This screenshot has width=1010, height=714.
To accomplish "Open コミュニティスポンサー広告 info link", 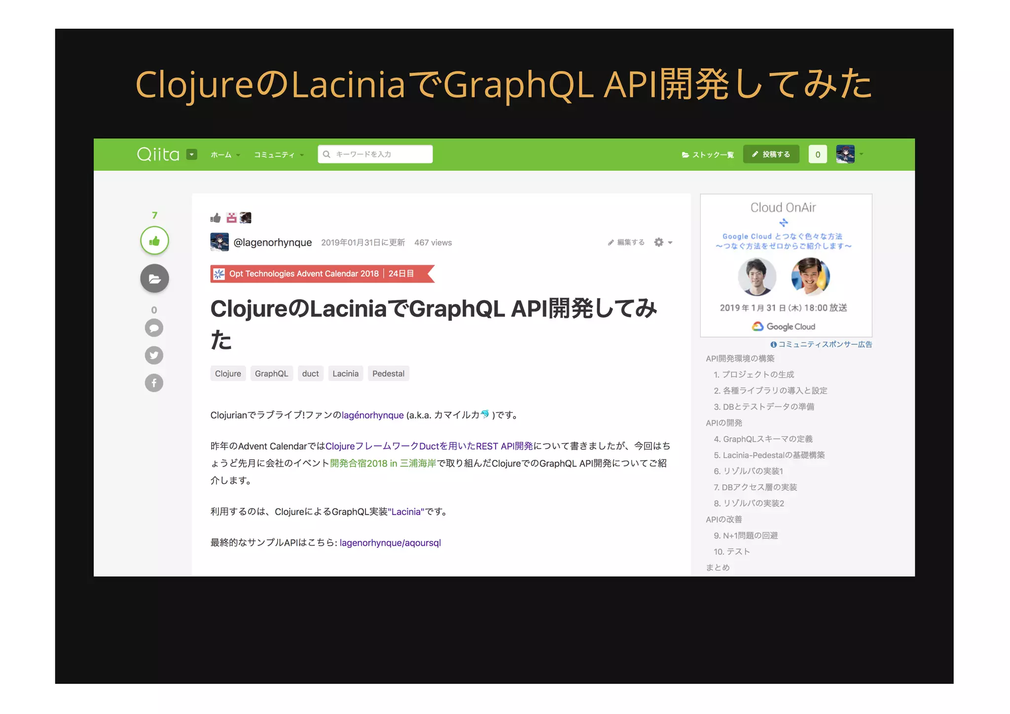I will 821,344.
